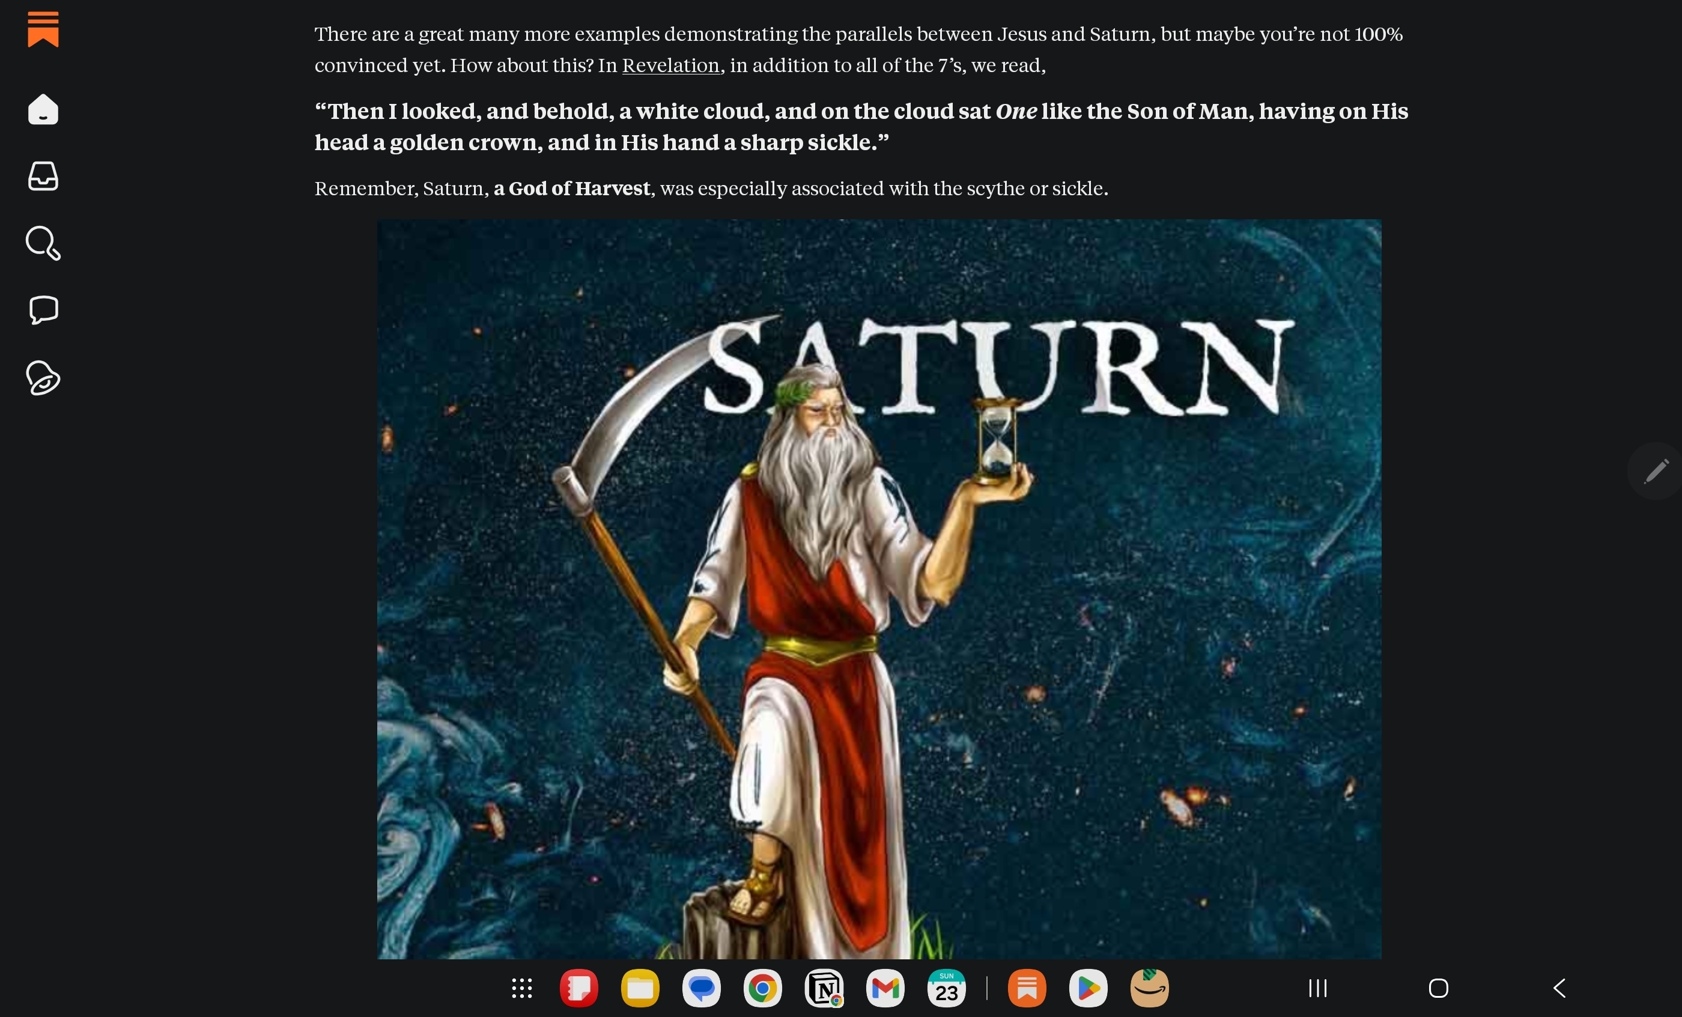
Task: Open the Calendar app showing 23
Action: [x=946, y=988]
